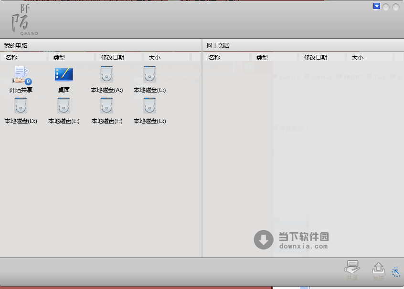The width and height of the screenshot is (404, 289).
Task: Sort 网上邻居 list by 类型 column
Action: coord(262,57)
